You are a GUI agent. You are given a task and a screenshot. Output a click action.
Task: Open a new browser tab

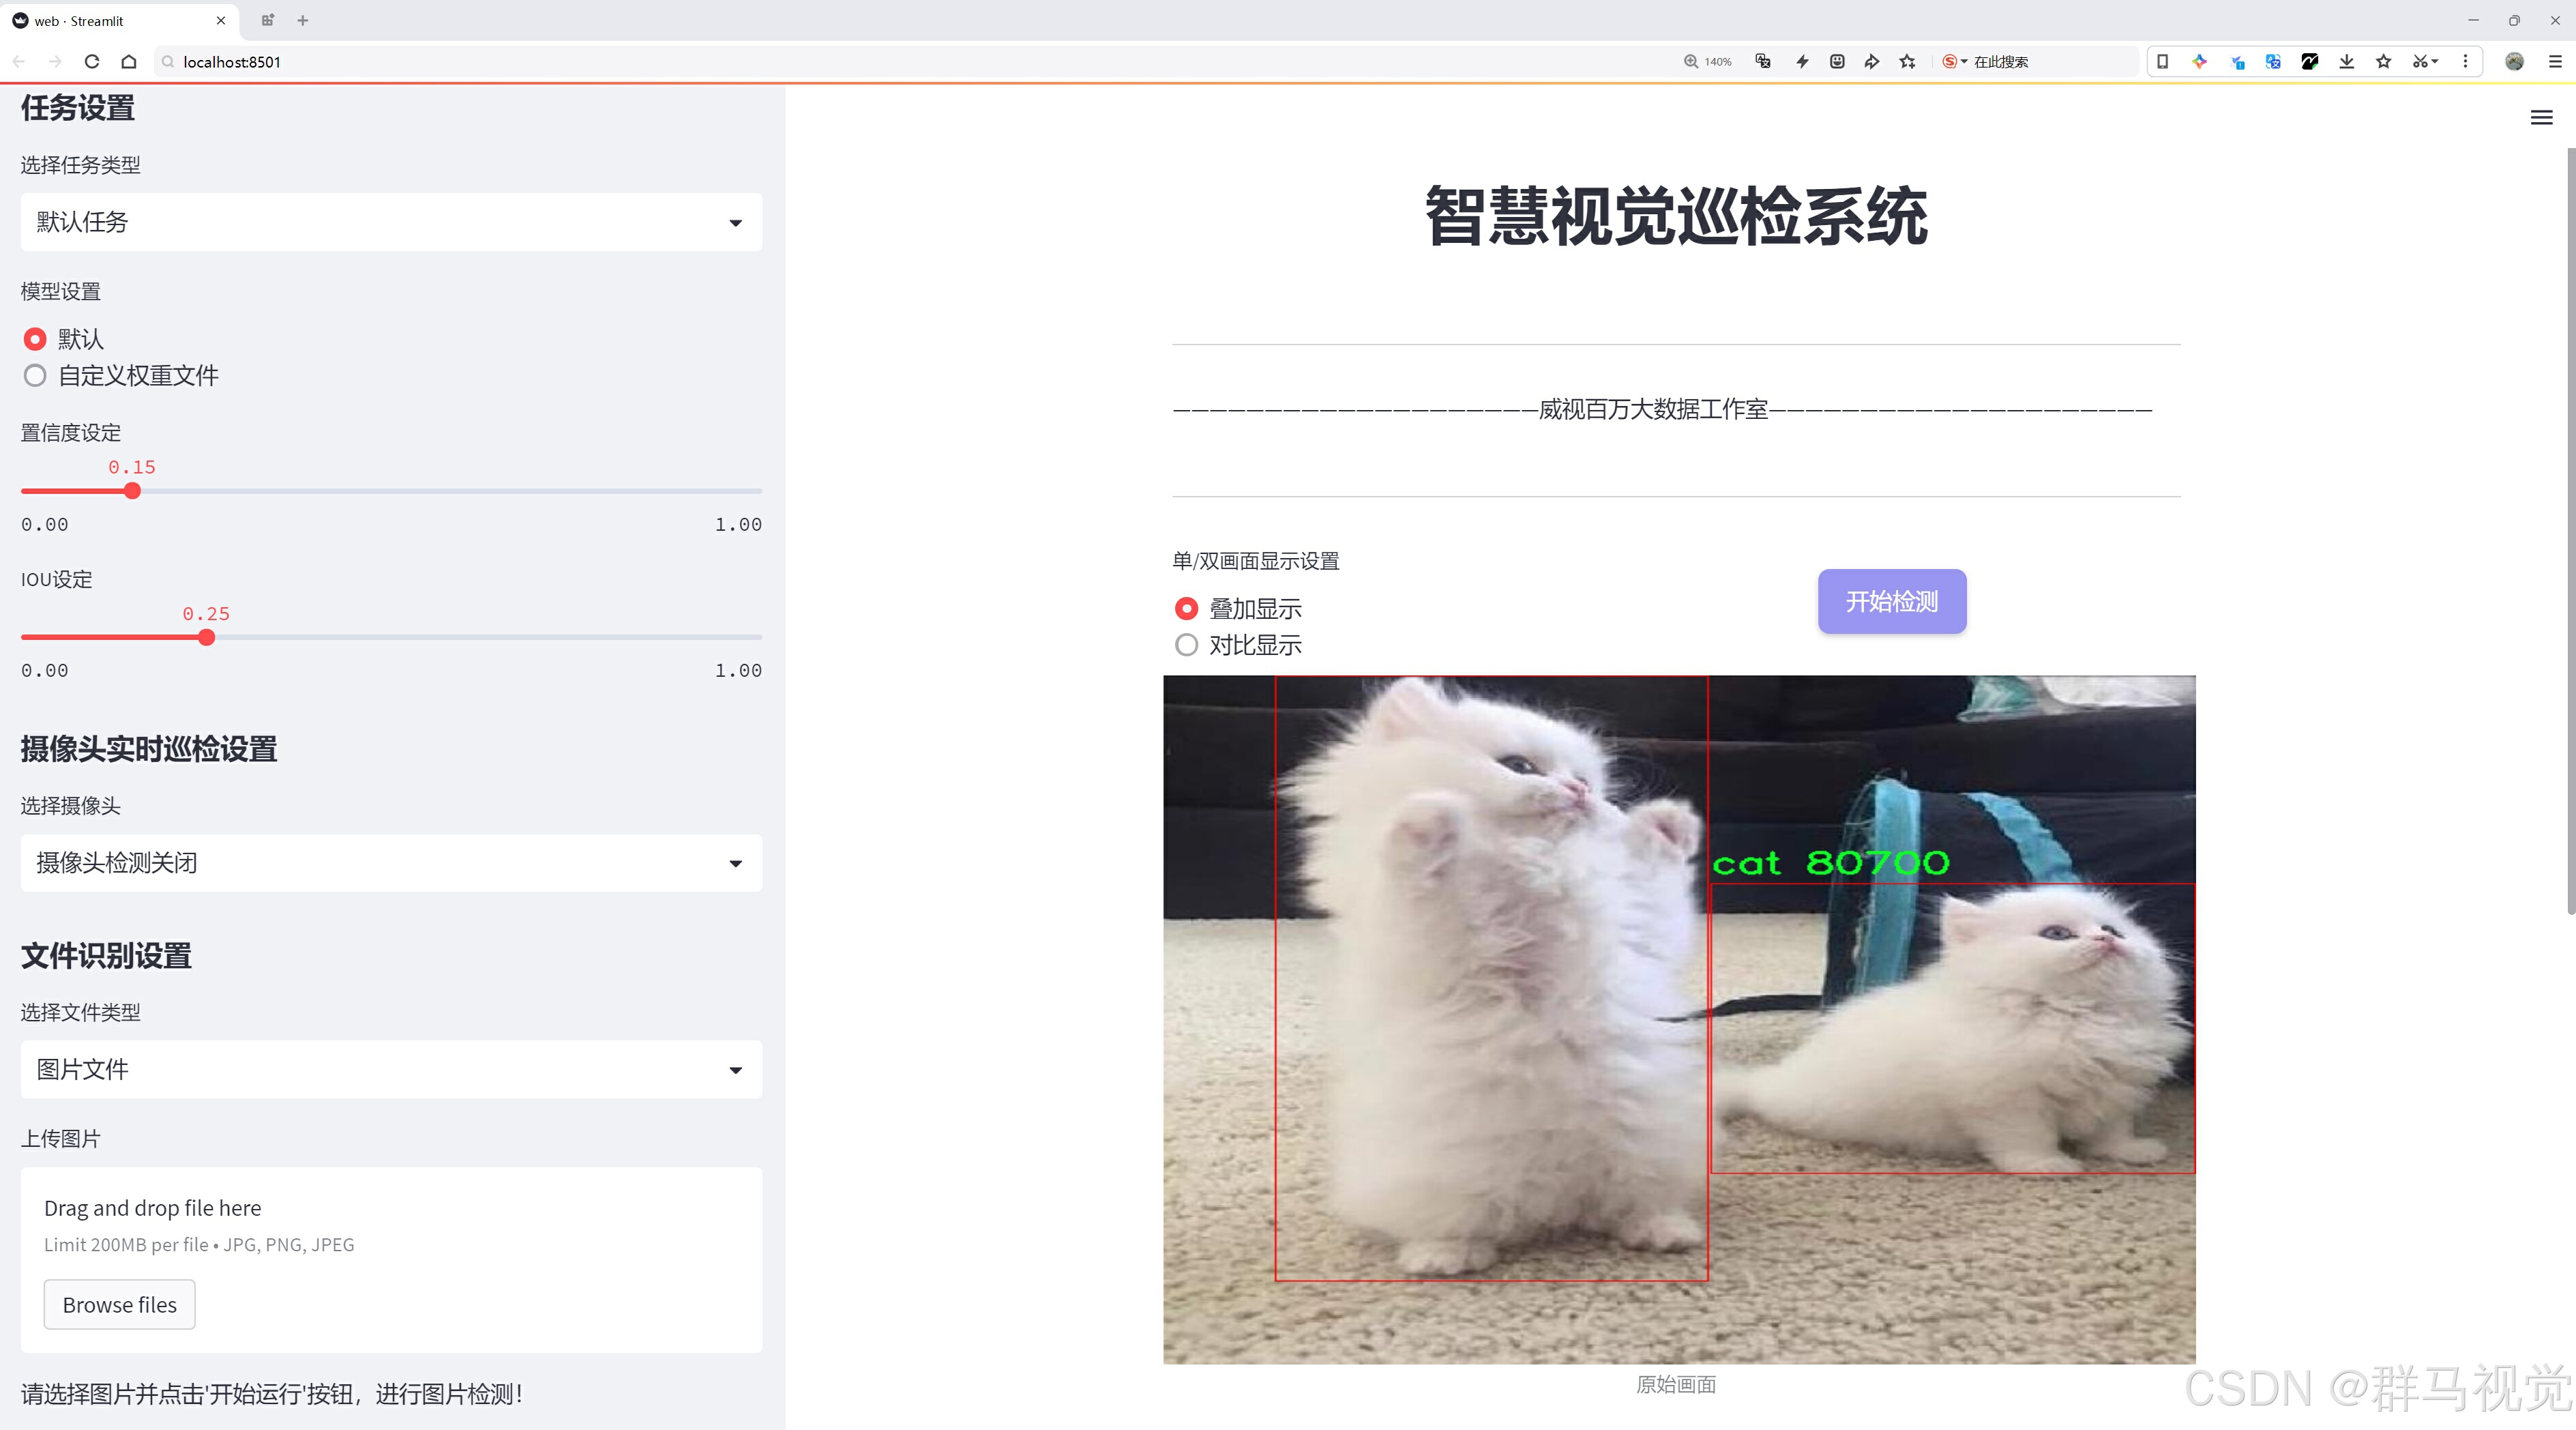[x=303, y=20]
